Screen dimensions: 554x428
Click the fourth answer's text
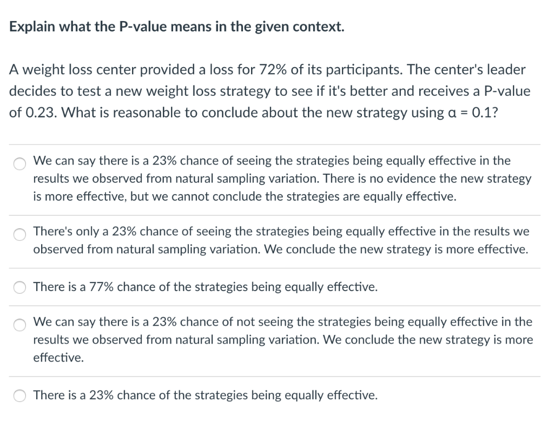click(x=271, y=339)
